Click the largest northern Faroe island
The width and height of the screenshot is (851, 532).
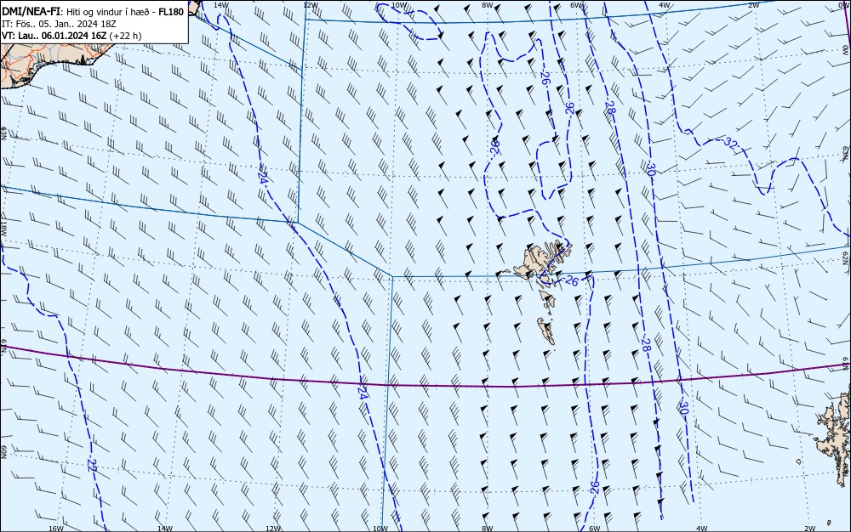coord(536,260)
